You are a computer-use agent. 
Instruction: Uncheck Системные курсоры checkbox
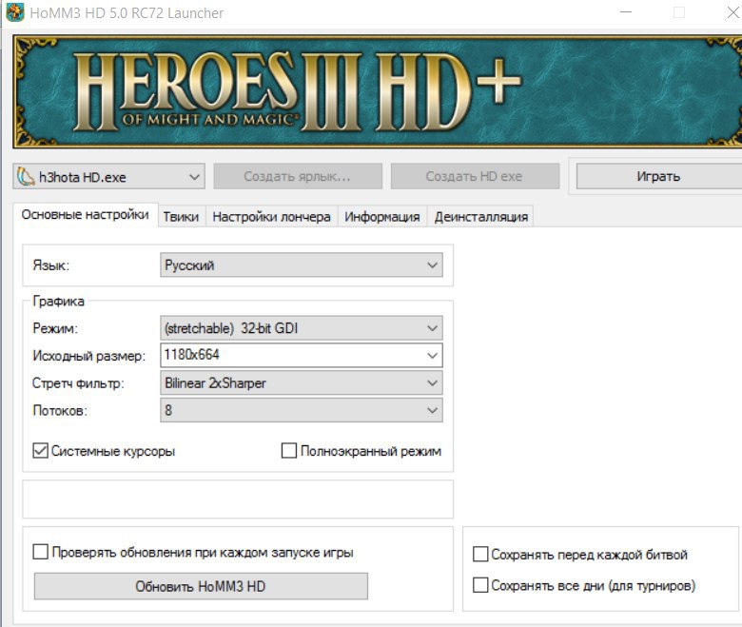[40, 450]
